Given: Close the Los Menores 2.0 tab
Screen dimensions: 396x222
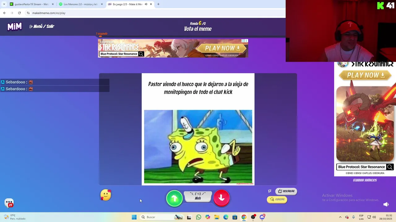Looking at the screenshot, I should (x=102, y=4).
